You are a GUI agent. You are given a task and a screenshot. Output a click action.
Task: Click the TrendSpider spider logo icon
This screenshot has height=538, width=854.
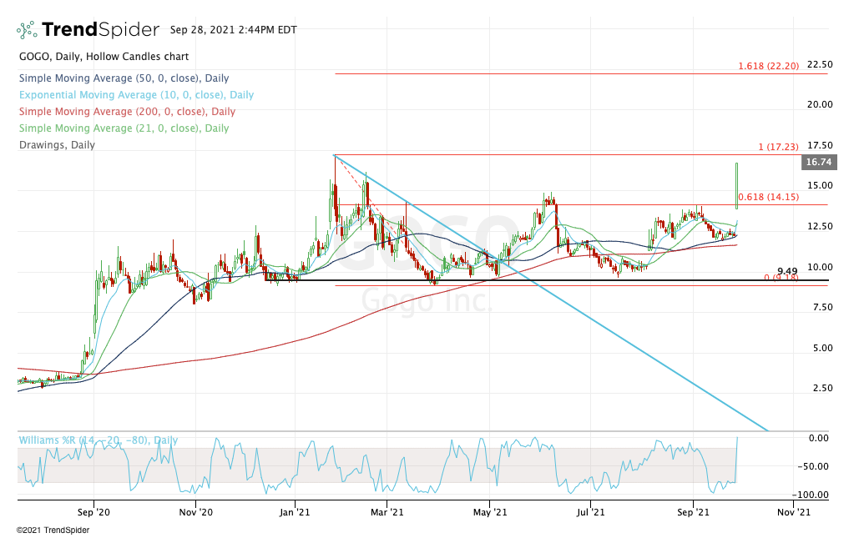point(27,31)
